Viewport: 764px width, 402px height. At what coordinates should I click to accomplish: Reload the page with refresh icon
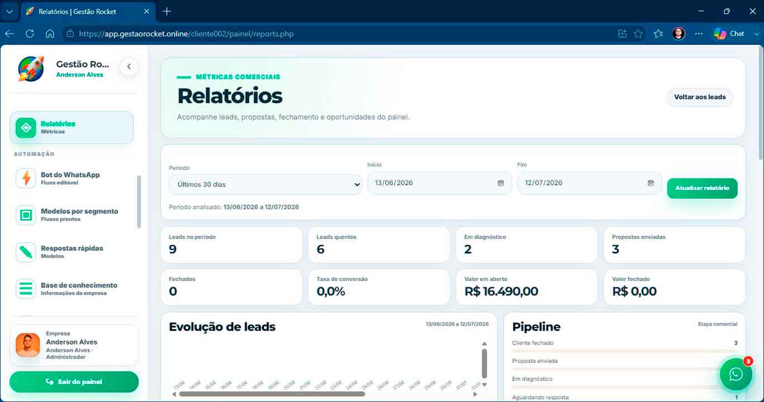(x=30, y=33)
